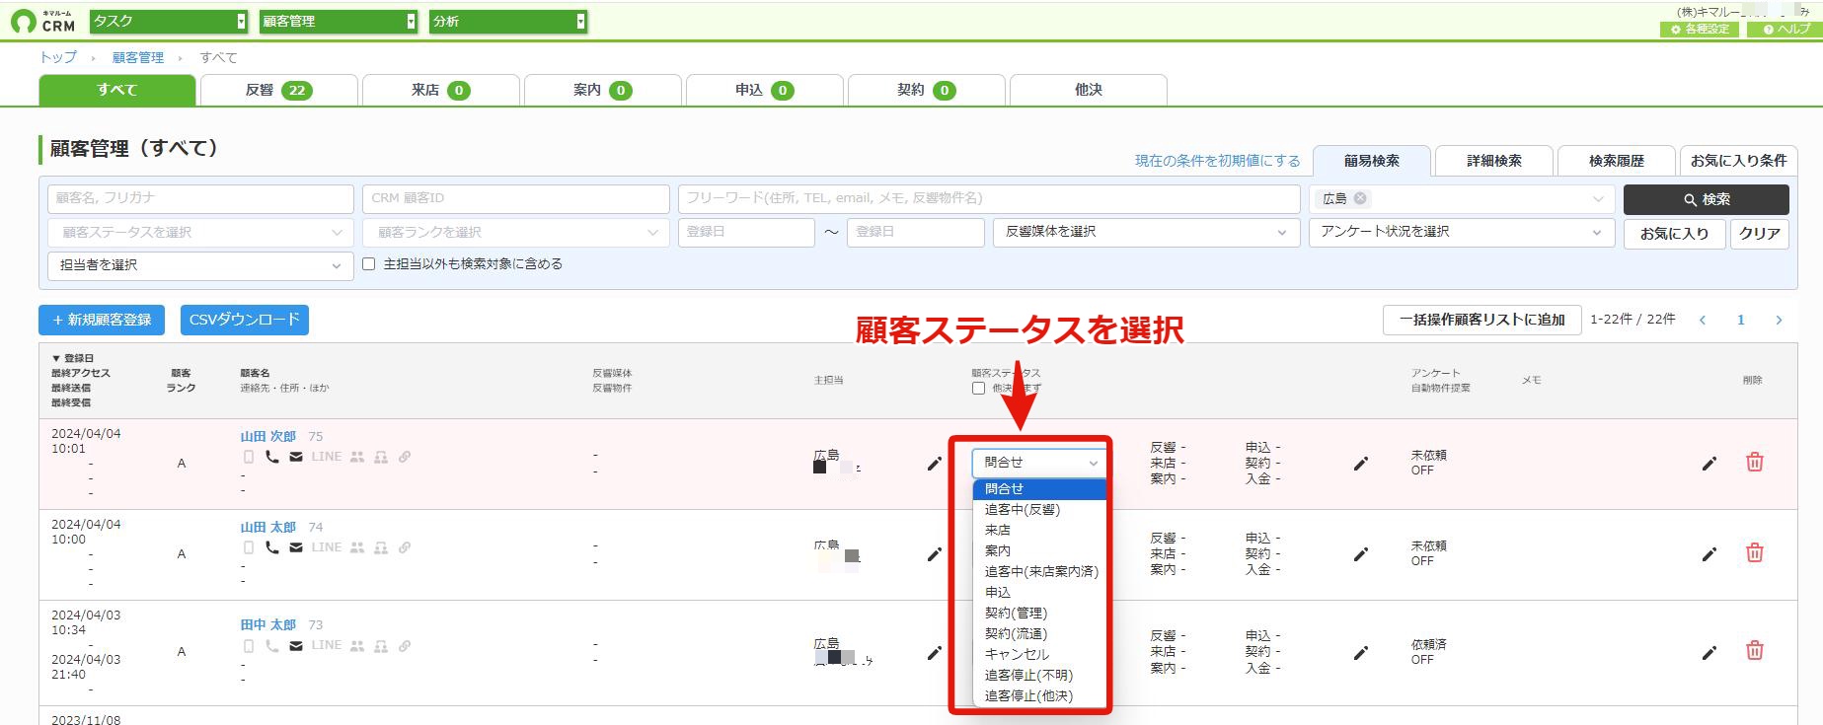This screenshot has height=725, width=1823.
Task: Delete 山田 次郎 with trash icon
Action: pyautogui.click(x=1755, y=462)
